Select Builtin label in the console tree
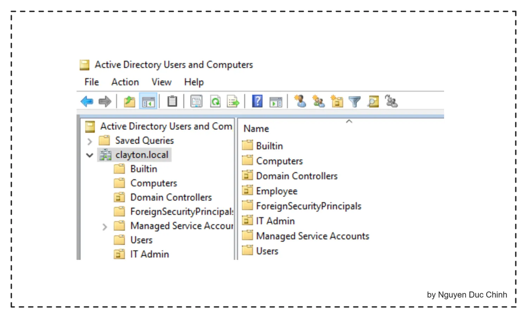The width and height of the screenshot is (527, 318). (x=144, y=169)
